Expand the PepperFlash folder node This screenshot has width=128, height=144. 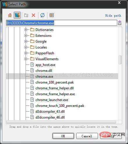tap(26, 53)
